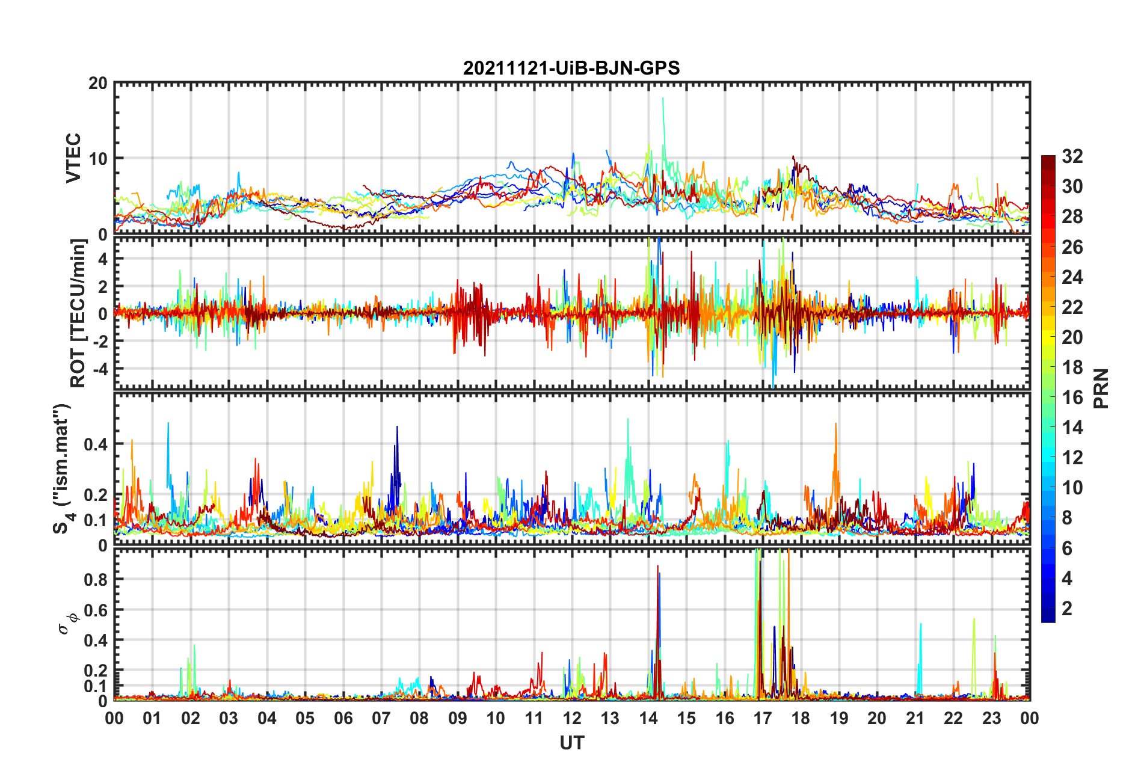Click S4 axis tick value 0.4
This screenshot has width=1144, height=777.
point(96,445)
